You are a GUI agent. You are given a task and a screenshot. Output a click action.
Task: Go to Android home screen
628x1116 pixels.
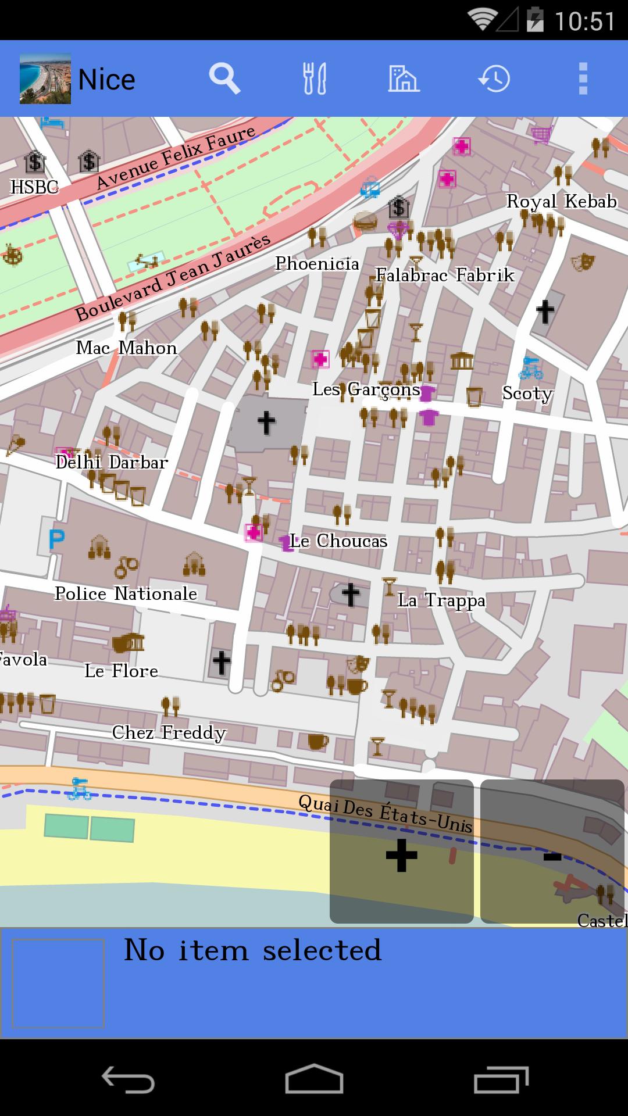[x=314, y=1080]
